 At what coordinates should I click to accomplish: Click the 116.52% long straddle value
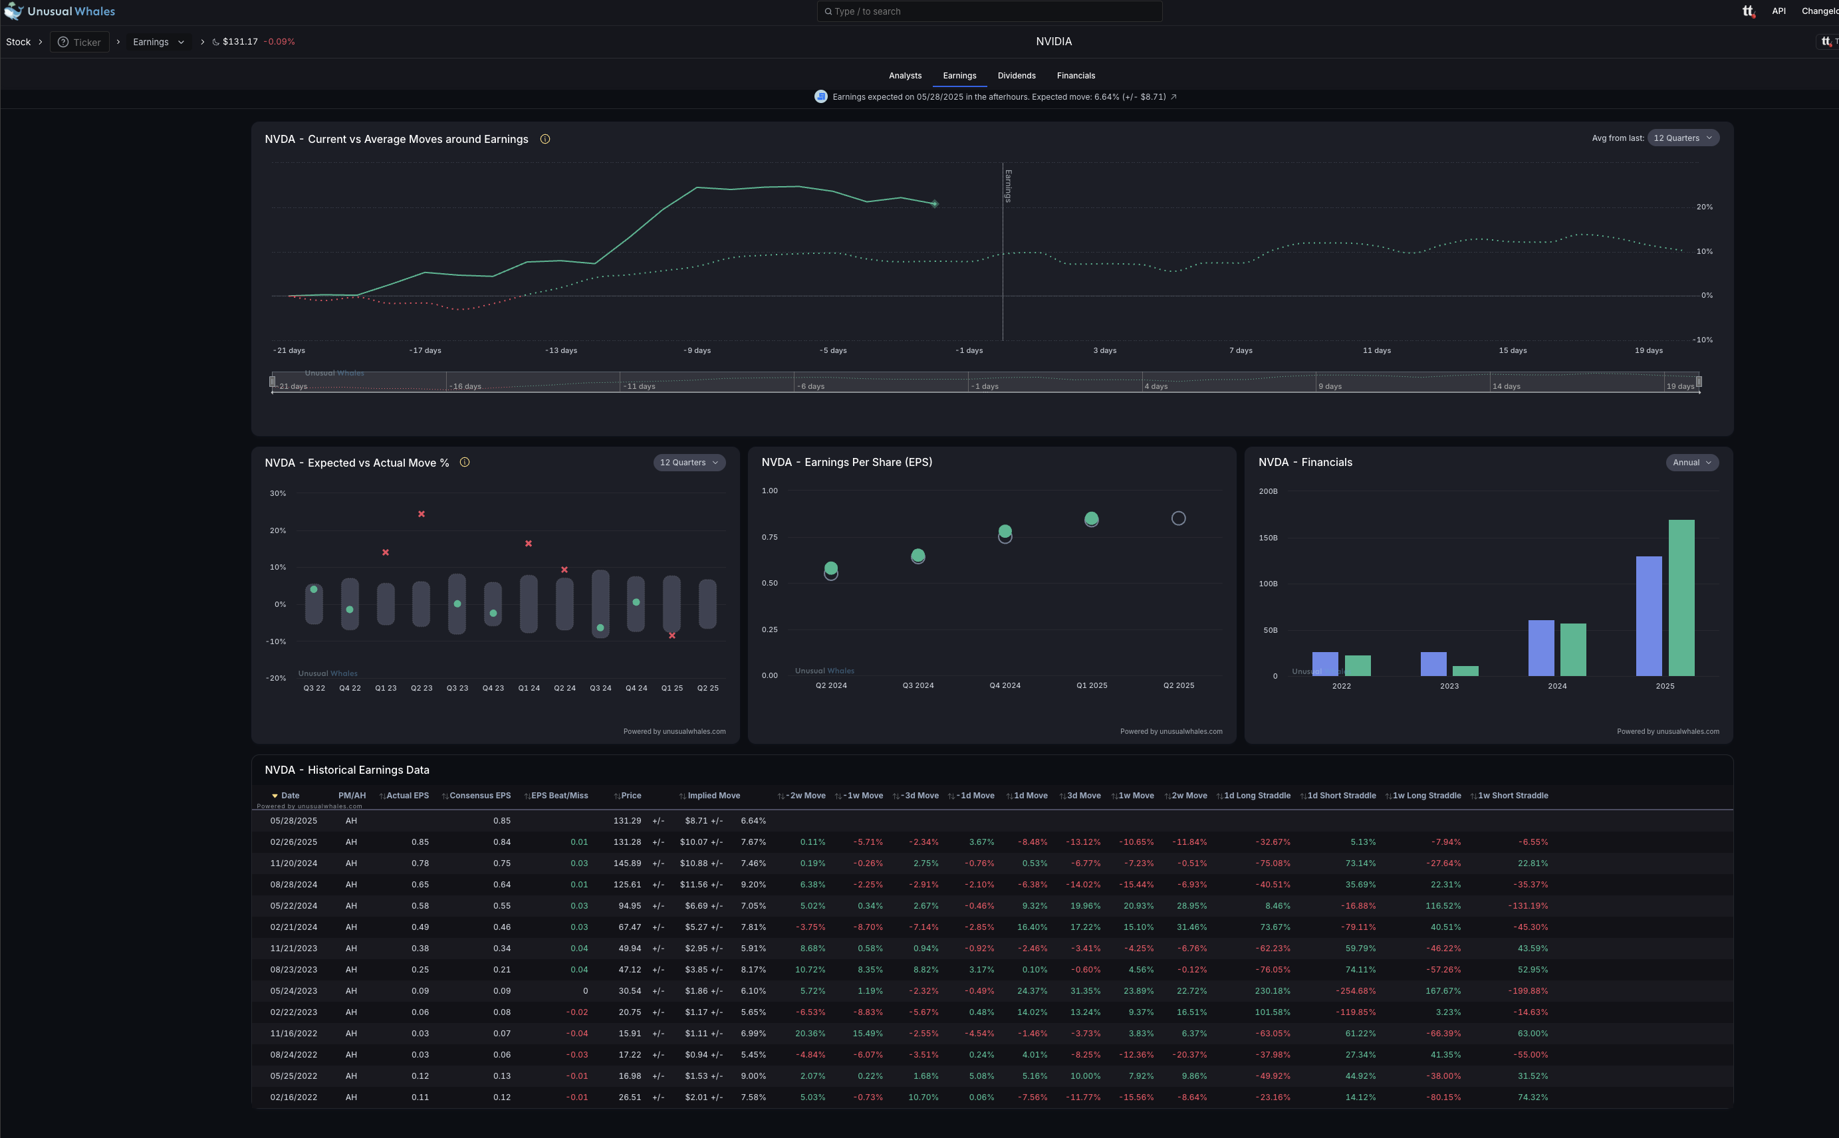click(x=1443, y=905)
